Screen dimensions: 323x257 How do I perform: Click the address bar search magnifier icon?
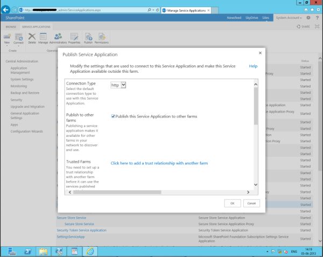pos(149,10)
